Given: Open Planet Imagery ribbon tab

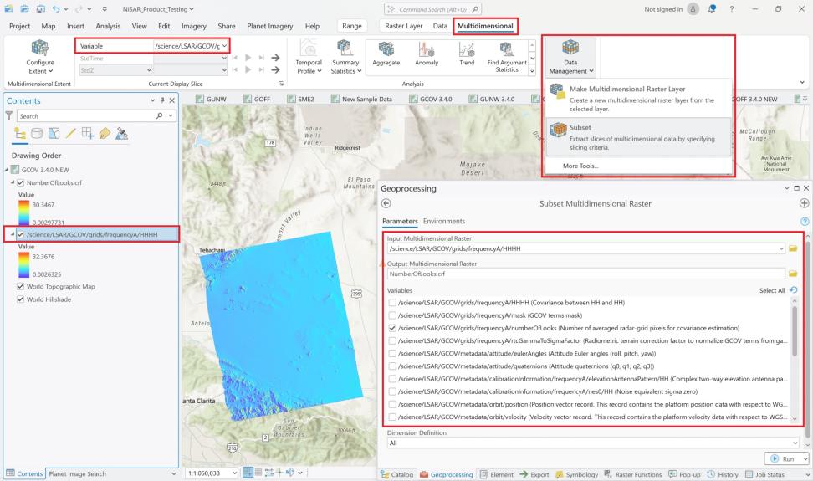Looking at the screenshot, I should pos(269,26).
